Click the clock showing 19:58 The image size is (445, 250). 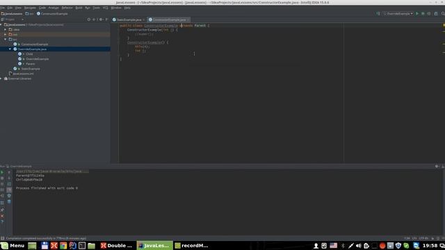[x=430, y=245]
